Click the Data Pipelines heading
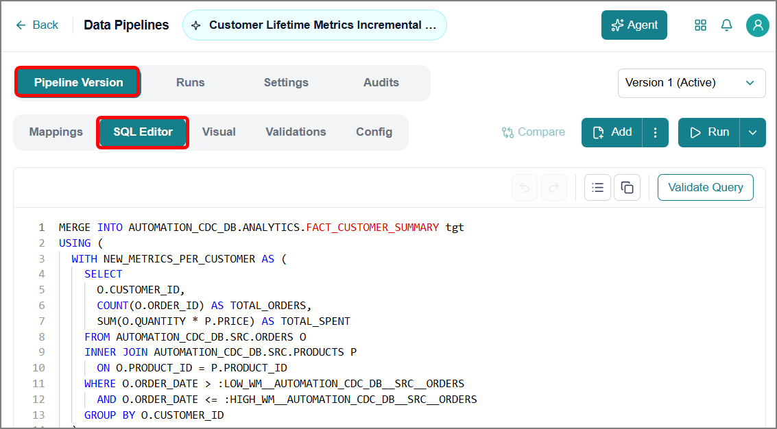 pyautogui.click(x=126, y=25)
